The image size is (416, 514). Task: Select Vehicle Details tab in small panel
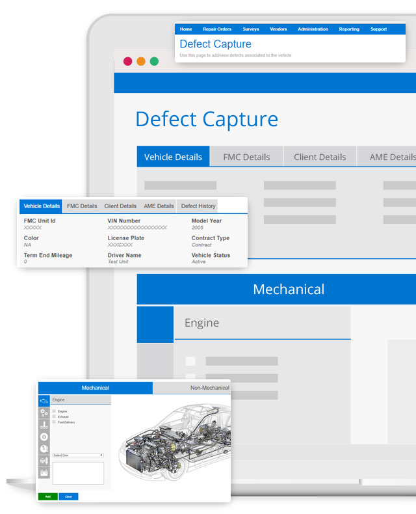(41, 206)
